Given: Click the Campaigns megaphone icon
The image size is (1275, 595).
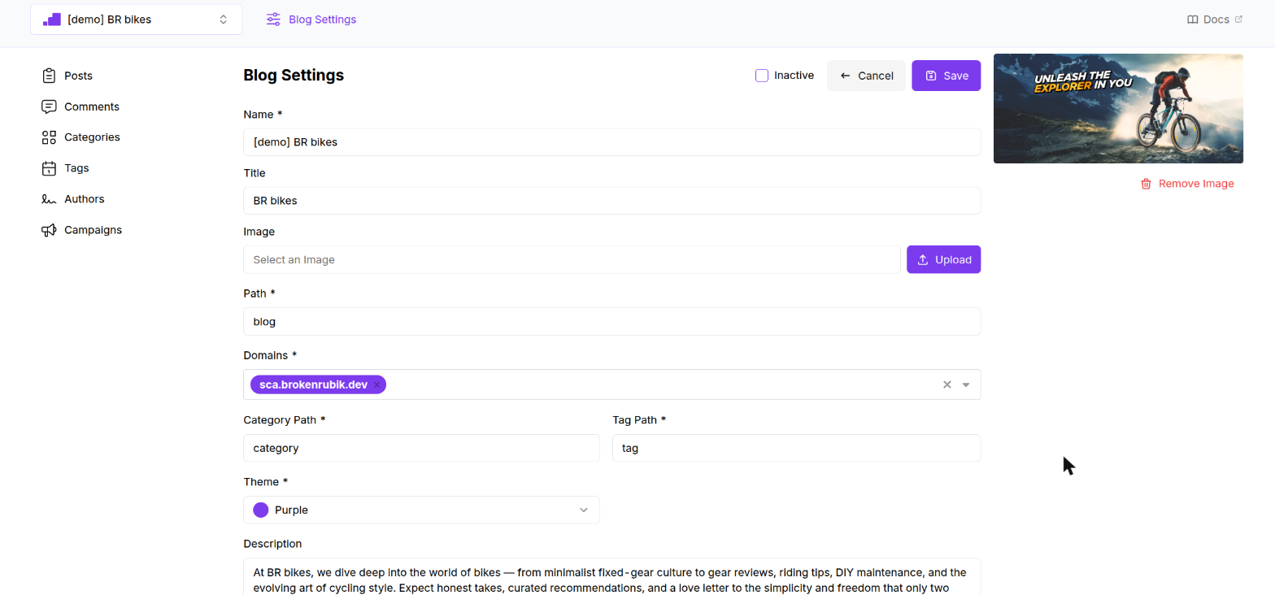Looking at the screenshot, I should coord(49,230).
